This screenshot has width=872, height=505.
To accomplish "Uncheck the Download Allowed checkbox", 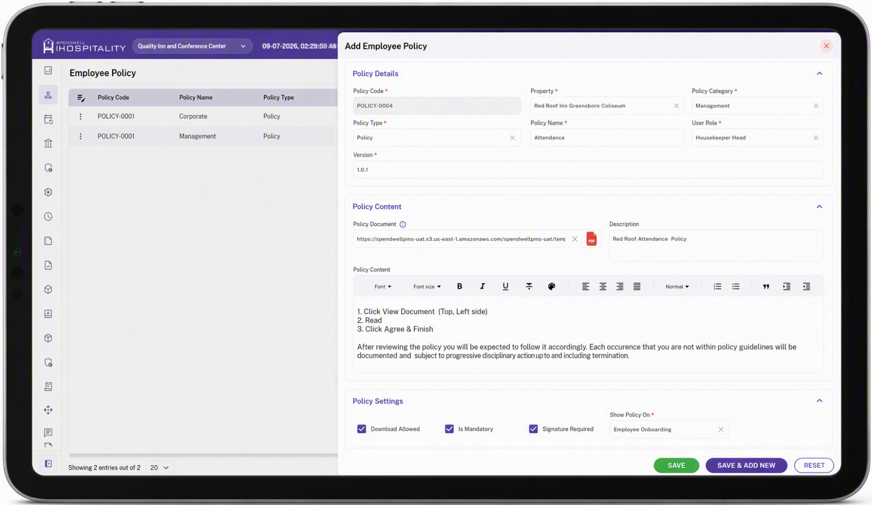I will (362, 429).
